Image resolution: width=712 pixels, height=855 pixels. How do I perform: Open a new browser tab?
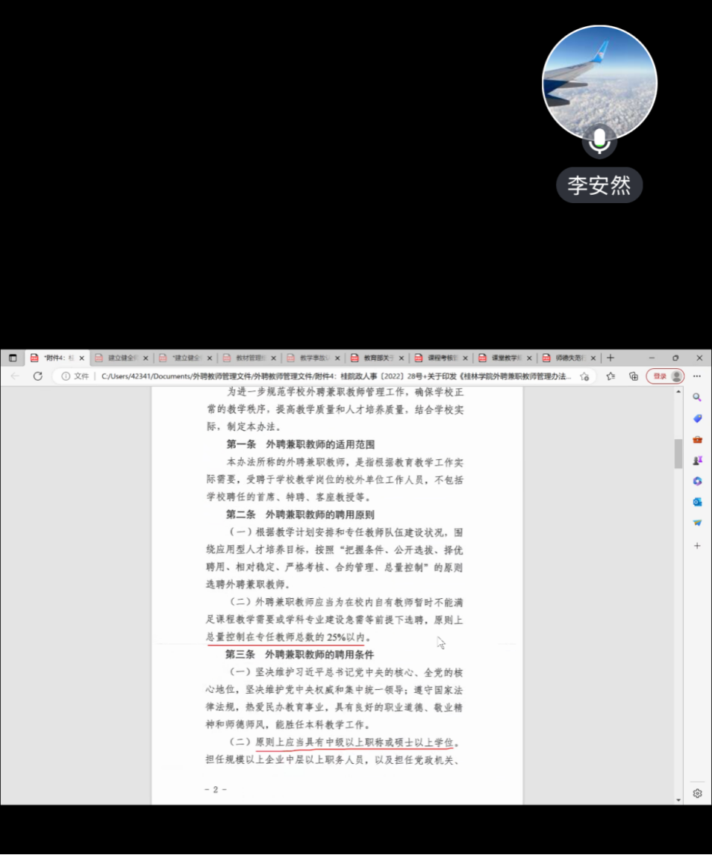(x=610, y=358)
